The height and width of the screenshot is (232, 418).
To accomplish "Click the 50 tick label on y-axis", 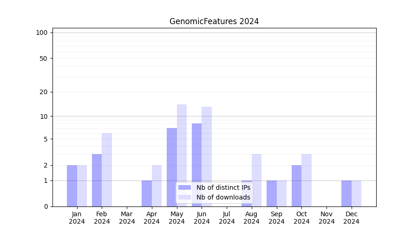I will pos(43,58).
